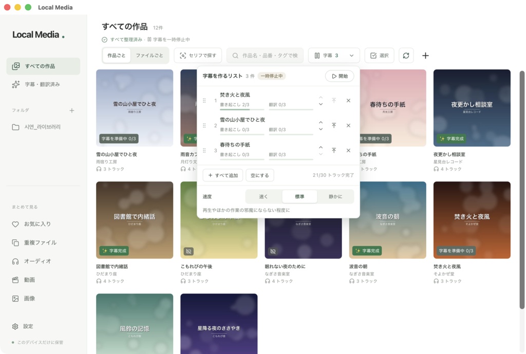
Task: Click no-subtitle icon on 眠れない夜のために card
Action: click(x=273, y=251)
